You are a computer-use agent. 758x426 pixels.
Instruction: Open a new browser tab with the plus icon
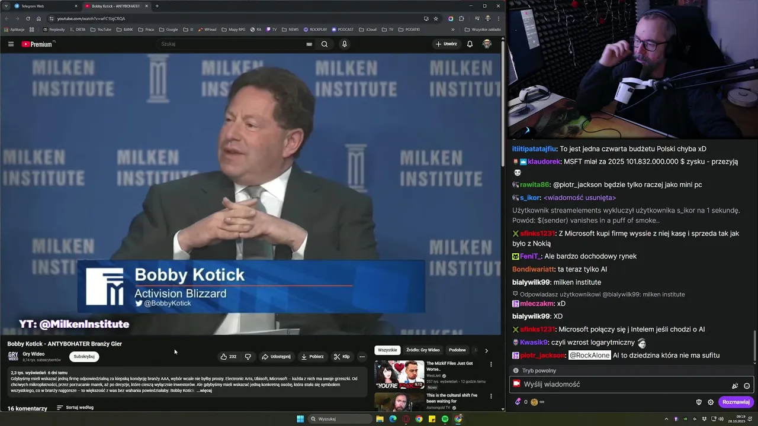157,6
